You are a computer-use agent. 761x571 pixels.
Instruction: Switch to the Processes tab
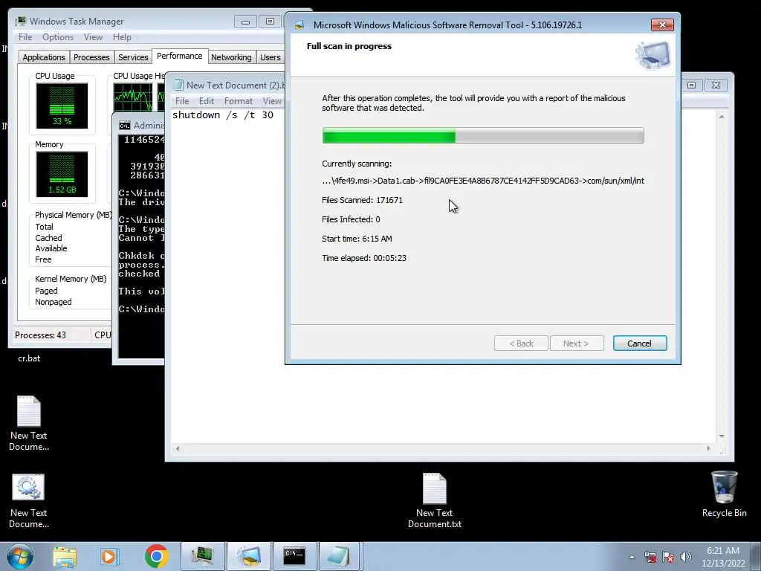[91, 57]
